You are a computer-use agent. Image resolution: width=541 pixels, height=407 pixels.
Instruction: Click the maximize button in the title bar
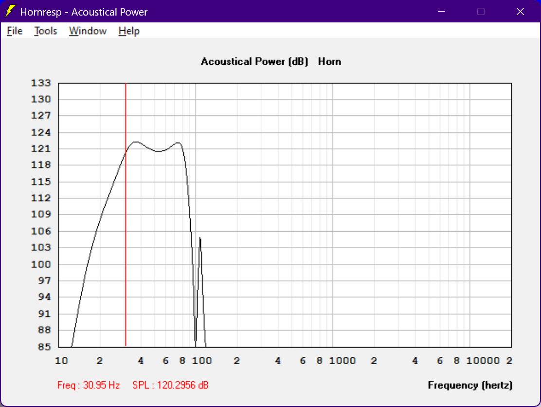481,11
